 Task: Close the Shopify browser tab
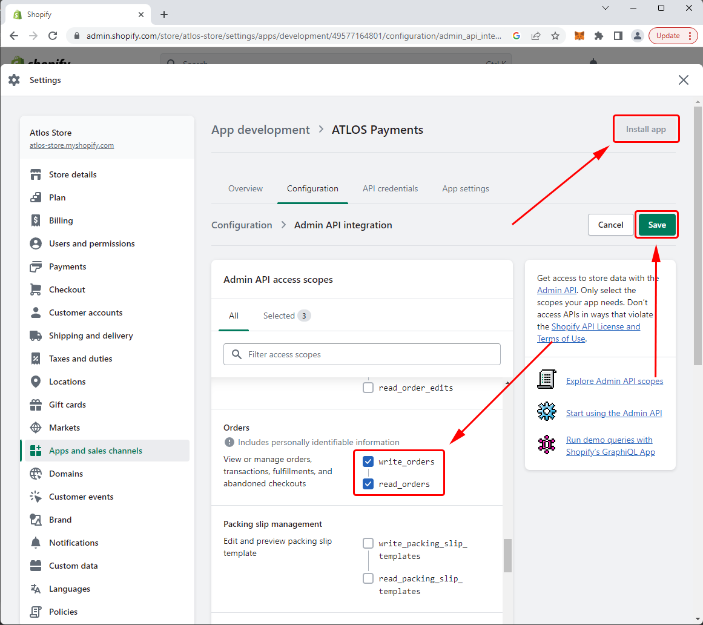point(140,15)
